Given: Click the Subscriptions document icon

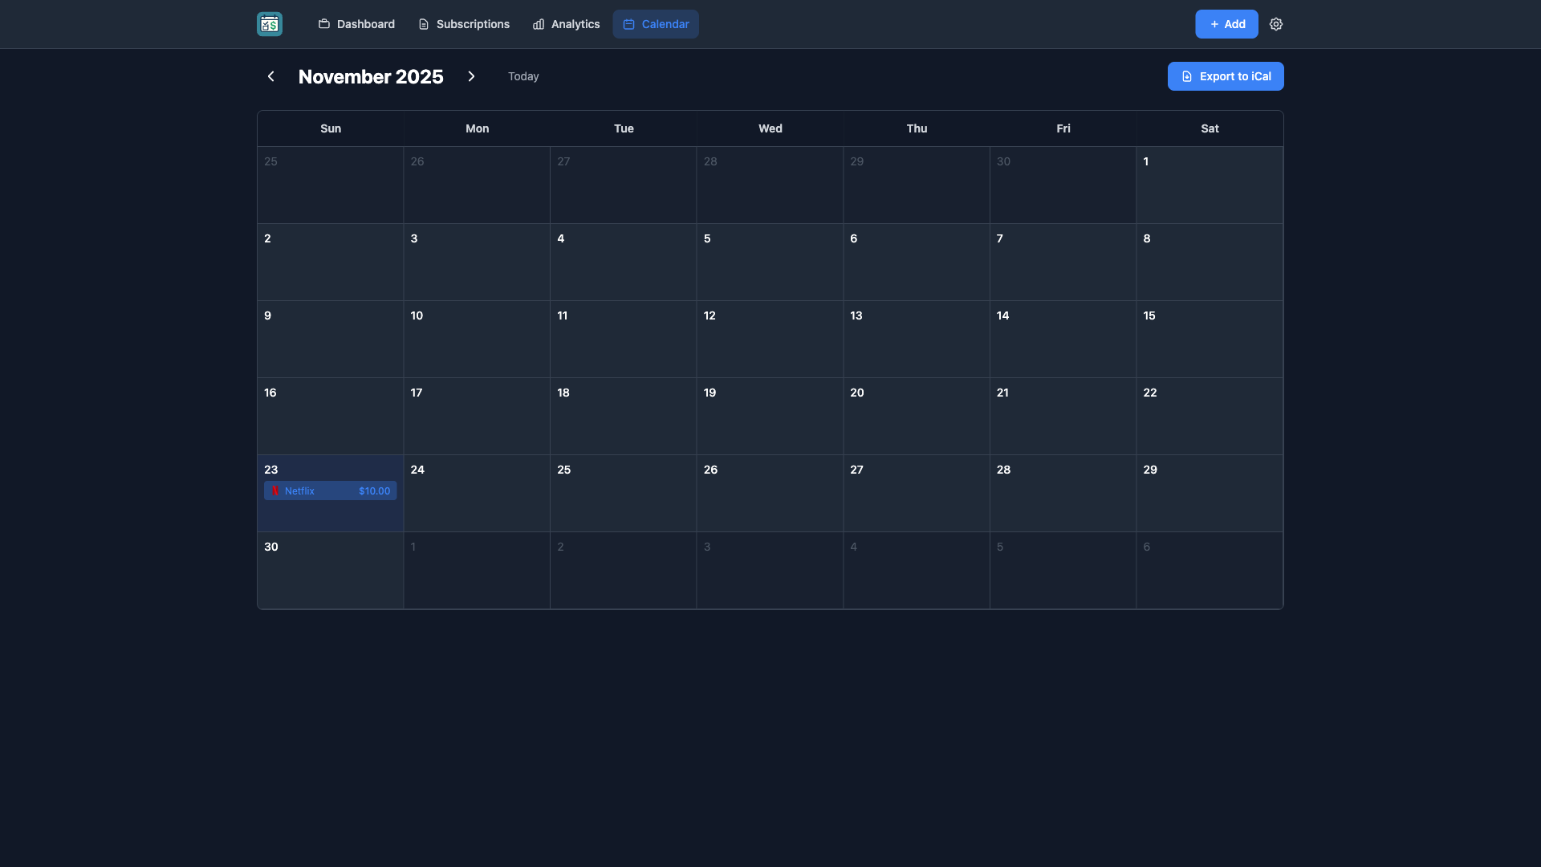Looking at the screenshot, I should click(424, 24).
